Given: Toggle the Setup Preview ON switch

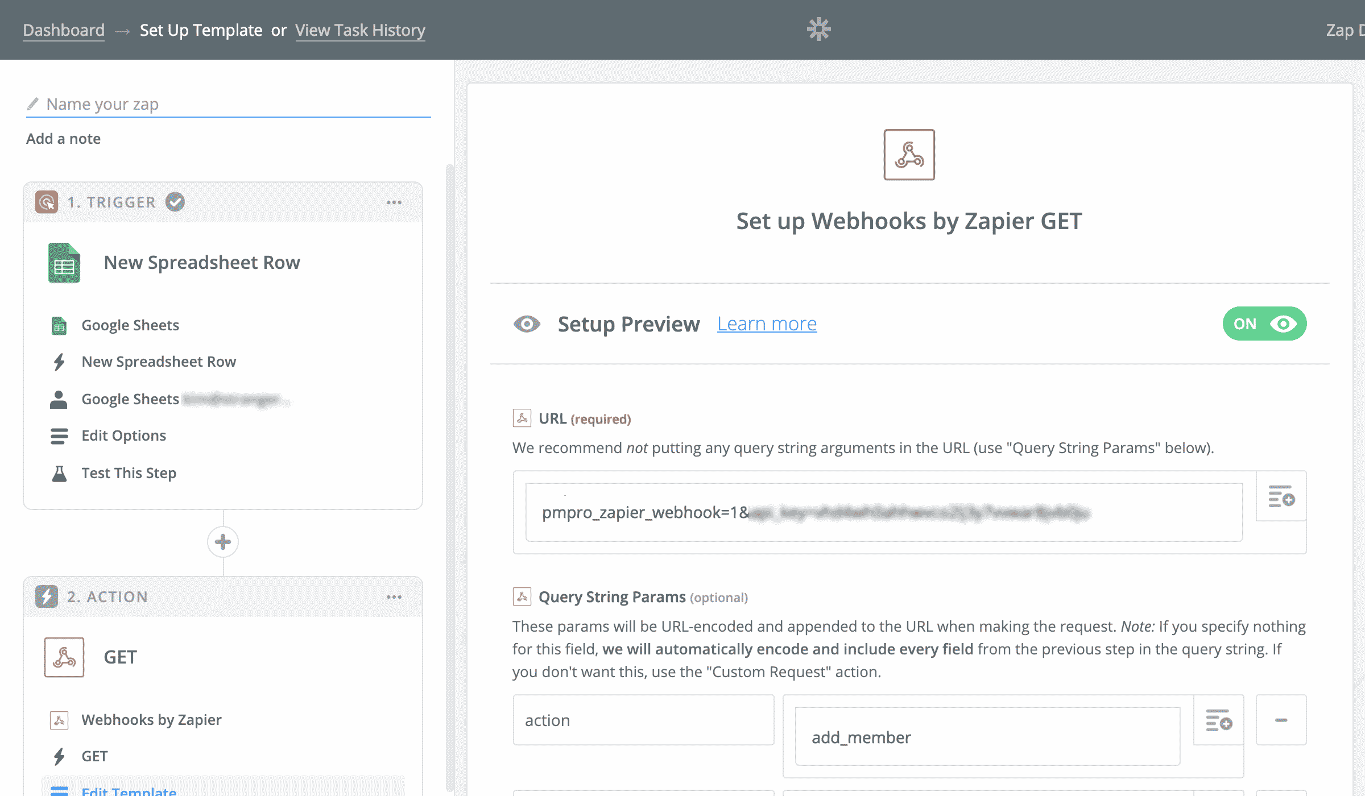Looking at the screenshot, I should point(1264,324).
